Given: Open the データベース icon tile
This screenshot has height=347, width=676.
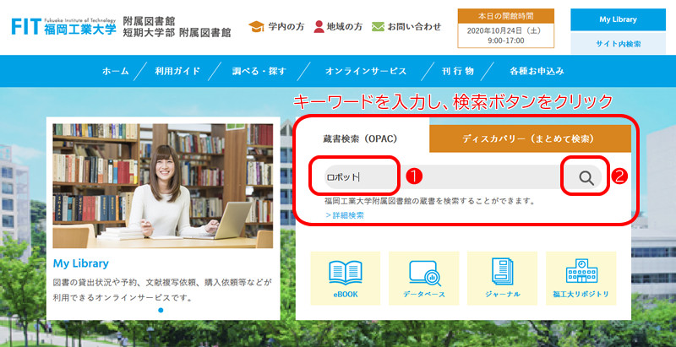Looking at the screenshot, I should [424, 278].
